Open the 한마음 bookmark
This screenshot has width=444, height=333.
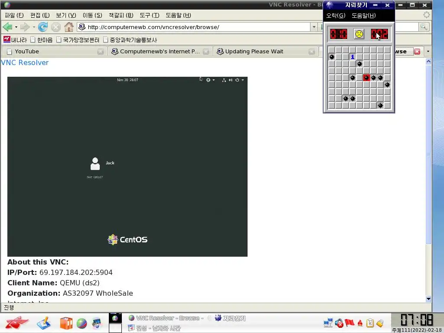pos(41,39)
